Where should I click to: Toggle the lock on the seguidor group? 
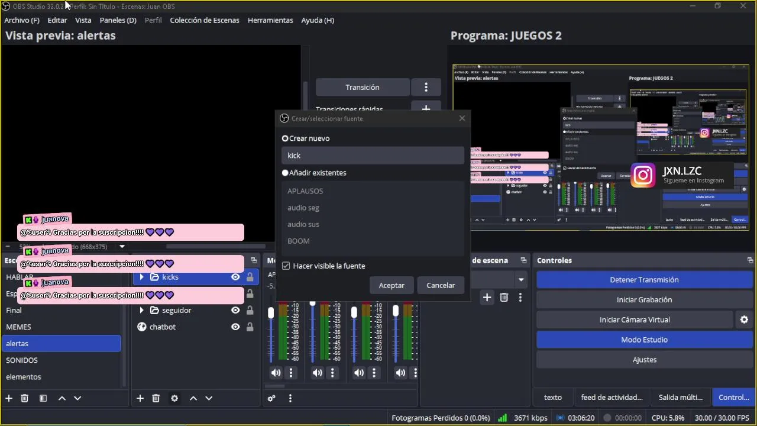250,310
